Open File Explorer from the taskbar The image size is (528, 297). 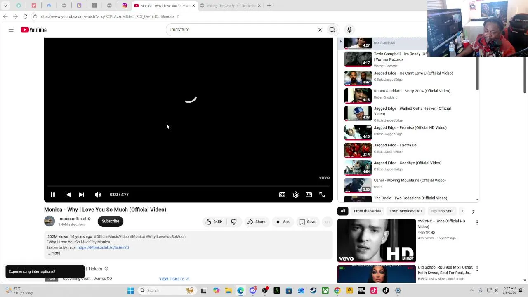228,290
